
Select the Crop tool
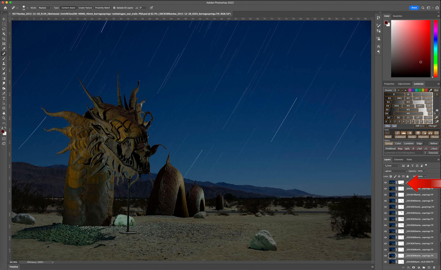coord(4,39)
